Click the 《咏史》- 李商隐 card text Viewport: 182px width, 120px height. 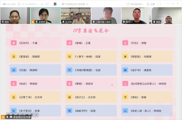pos(28,84)
